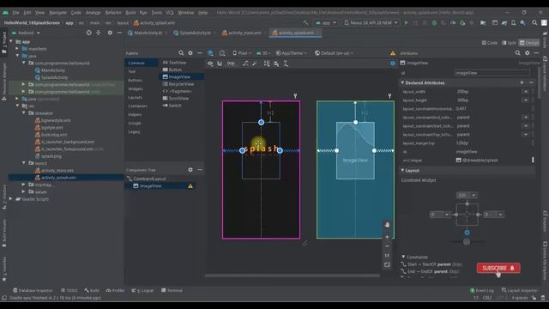The image size is (549, 309).
Task: Open the Pixel device preview dropdown
Action: pos(242,53)
